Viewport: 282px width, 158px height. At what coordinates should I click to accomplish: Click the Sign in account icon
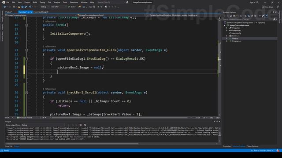257,2
